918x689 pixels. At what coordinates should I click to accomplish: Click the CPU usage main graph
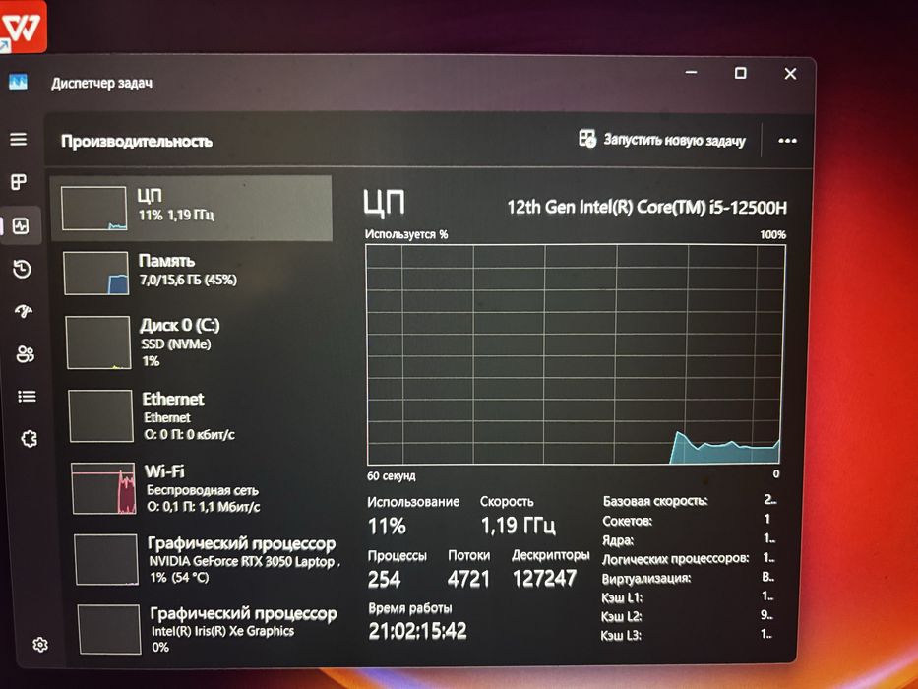point(576,354)
